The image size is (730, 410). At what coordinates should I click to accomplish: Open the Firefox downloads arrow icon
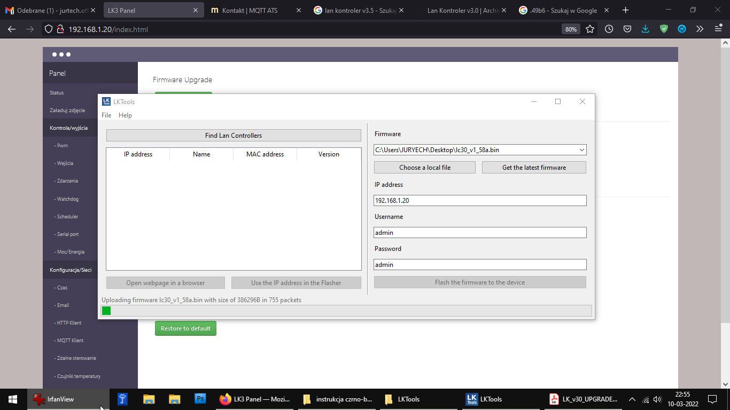click(x=646, y=29)
